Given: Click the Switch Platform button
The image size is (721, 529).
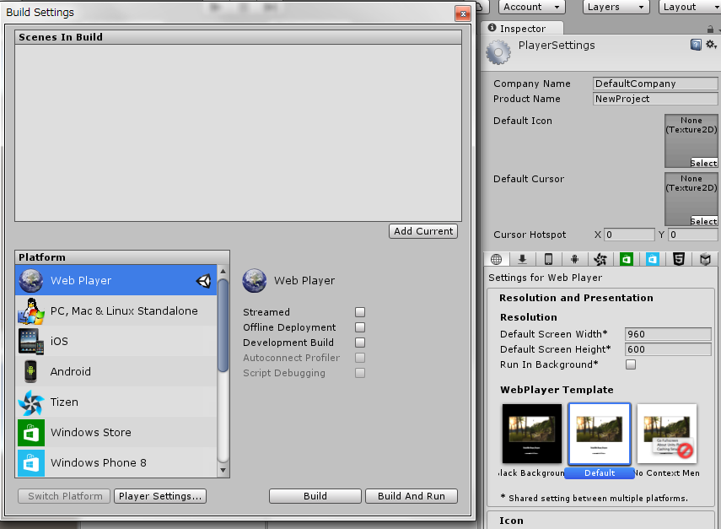Looking at the screenshot, I should 64,496.
